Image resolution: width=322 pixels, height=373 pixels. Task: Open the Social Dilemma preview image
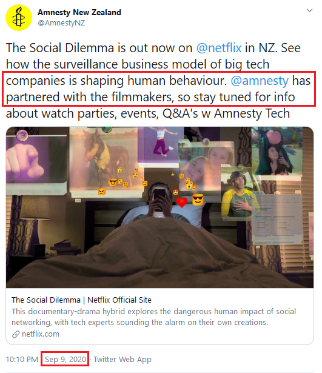pos(159,207)
